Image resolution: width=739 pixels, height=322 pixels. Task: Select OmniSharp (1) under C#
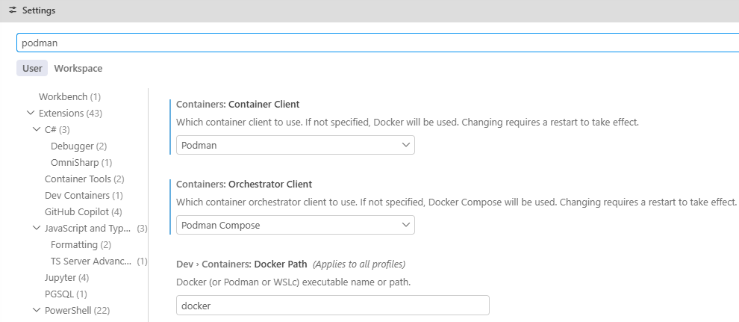(x=81, y=163)
